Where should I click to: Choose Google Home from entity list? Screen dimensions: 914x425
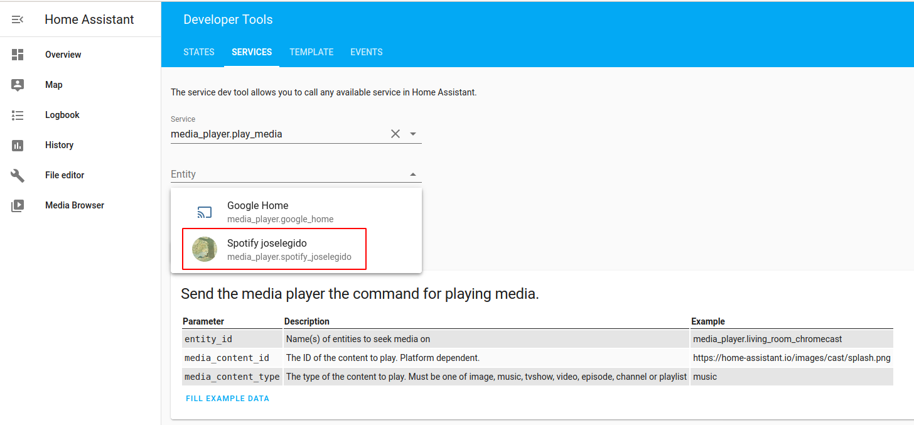(x=279, y=212)
